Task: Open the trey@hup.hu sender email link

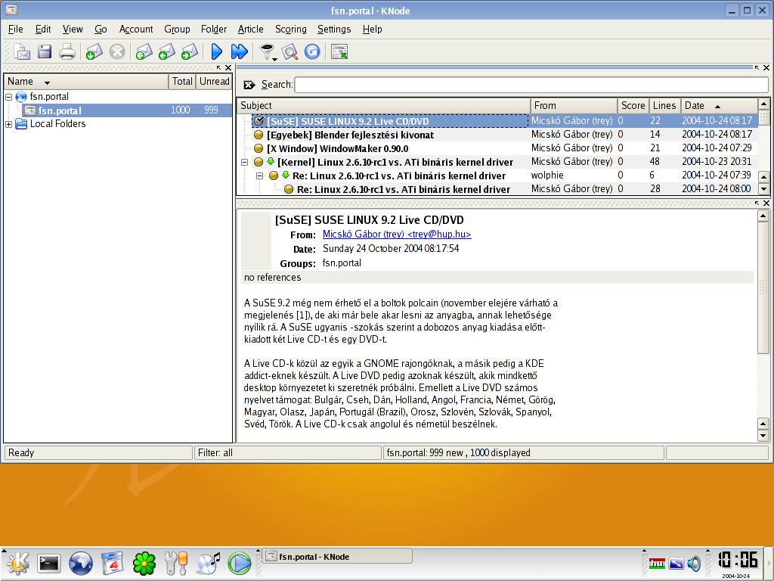Action: point(397,235)
